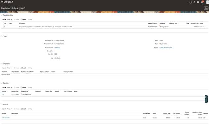Open Format menu in Shipments toolbar
The width and height of the screenshot is (209, 125).
(x=9, y=68)
